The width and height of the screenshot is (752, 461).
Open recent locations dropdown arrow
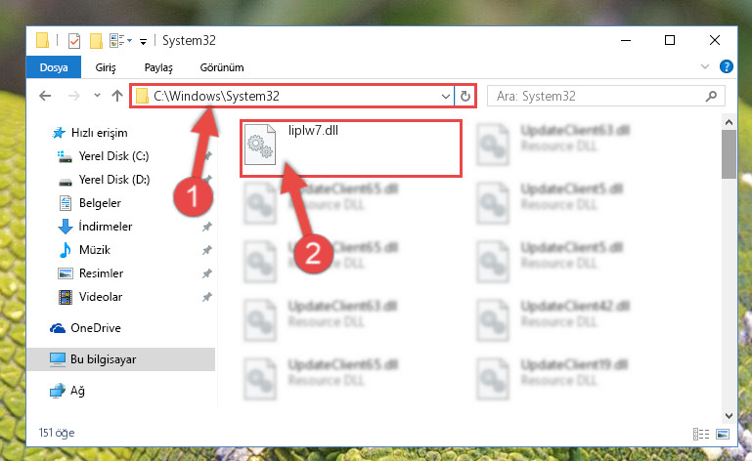[97, 96]
